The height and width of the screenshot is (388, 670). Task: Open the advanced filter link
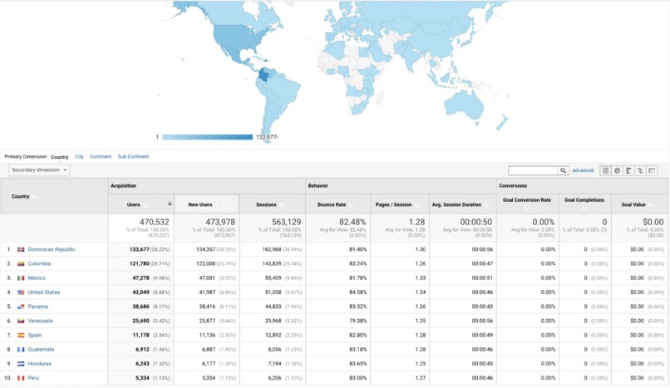click(x=583, y=170)
